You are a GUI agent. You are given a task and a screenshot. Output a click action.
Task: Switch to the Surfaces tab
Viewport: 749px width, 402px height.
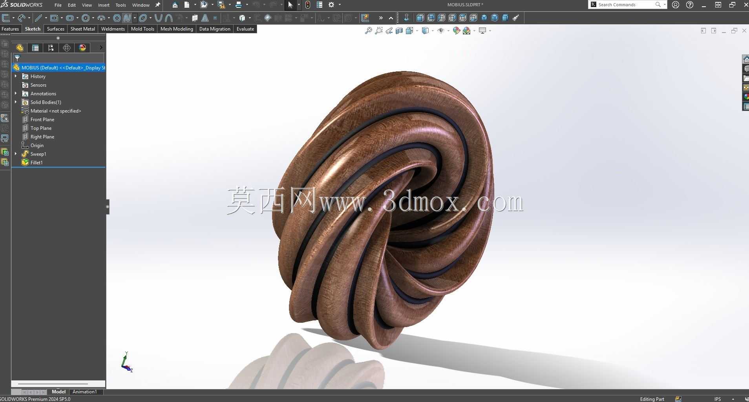pos(56,29)
